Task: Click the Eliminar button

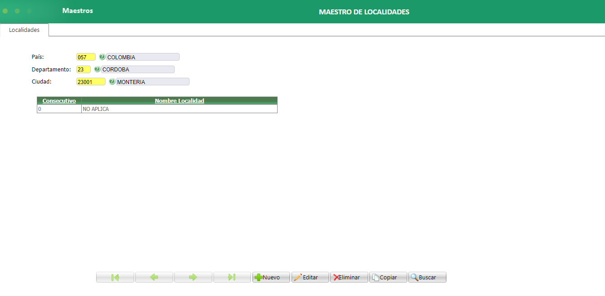Action: [349, 277]
